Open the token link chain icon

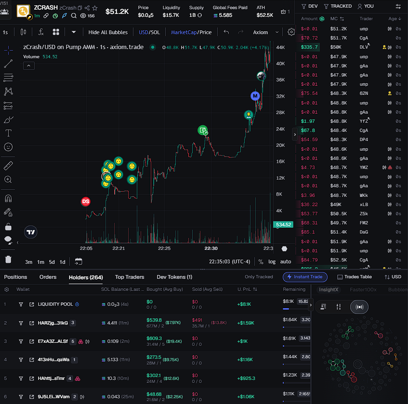pyautogui.click(x=46, y=16)
